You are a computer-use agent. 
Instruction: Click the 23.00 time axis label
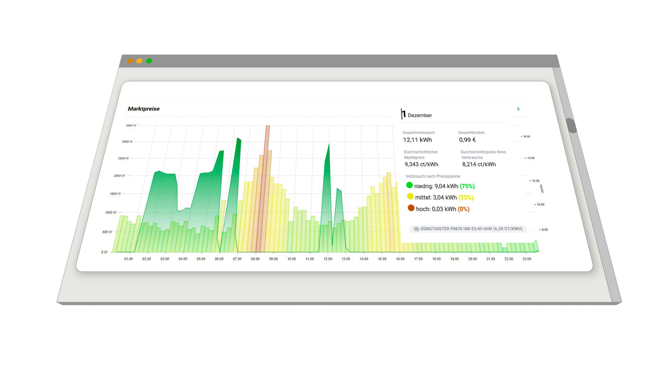point(527,259)
